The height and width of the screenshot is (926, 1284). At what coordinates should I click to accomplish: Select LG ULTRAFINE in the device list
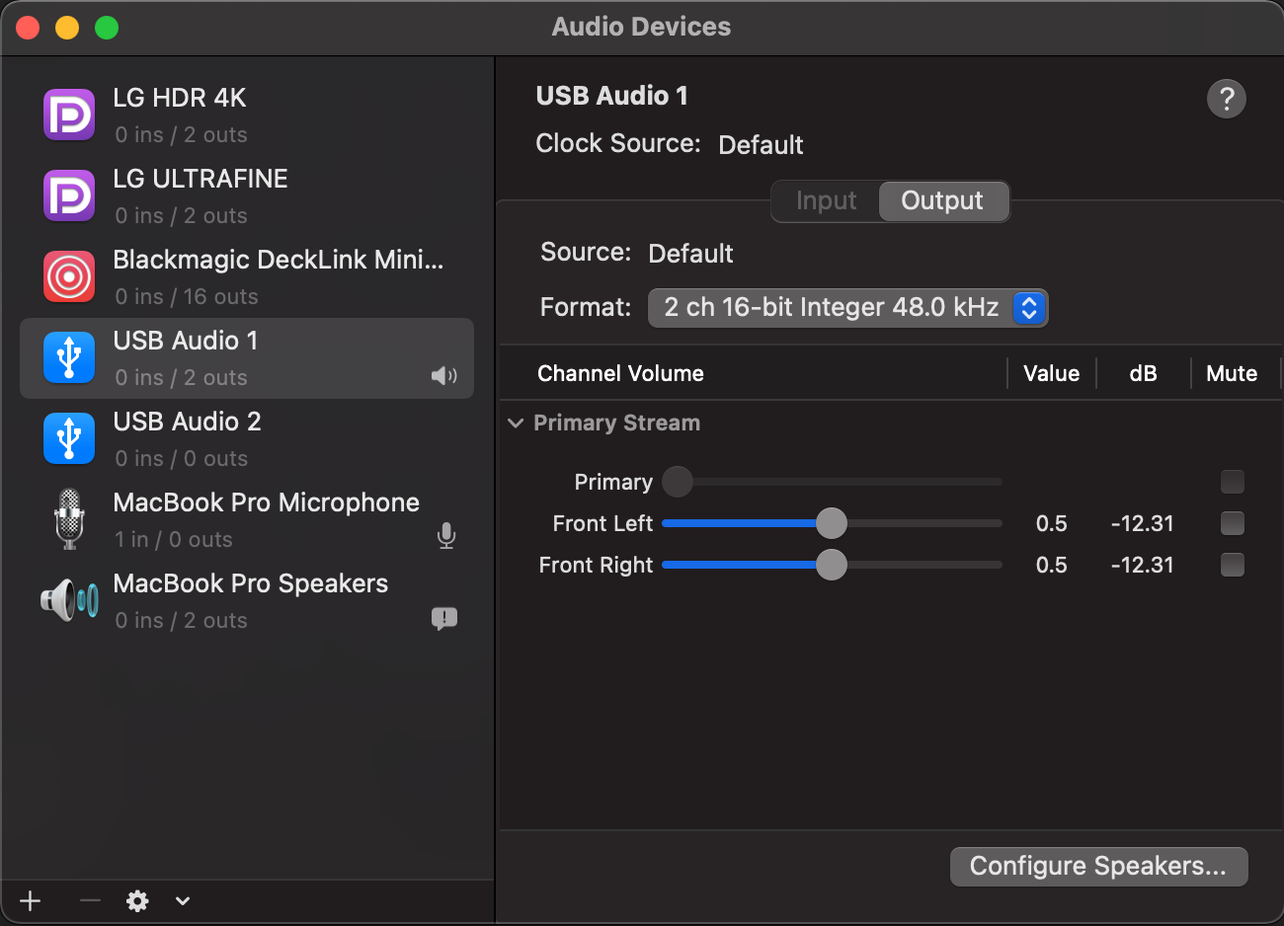247,196
